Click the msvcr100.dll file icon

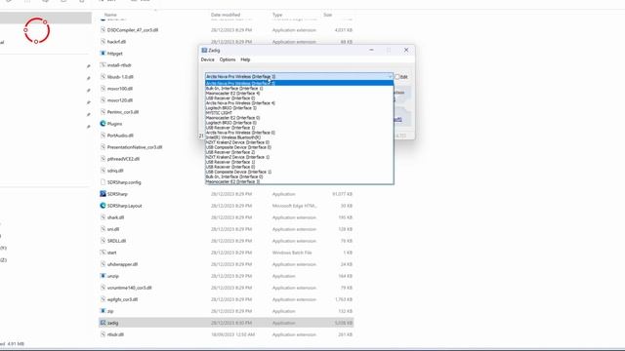(103, 89)
